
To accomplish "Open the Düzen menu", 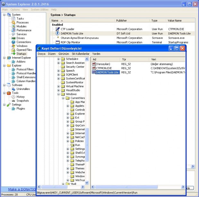I will [52, 54].
